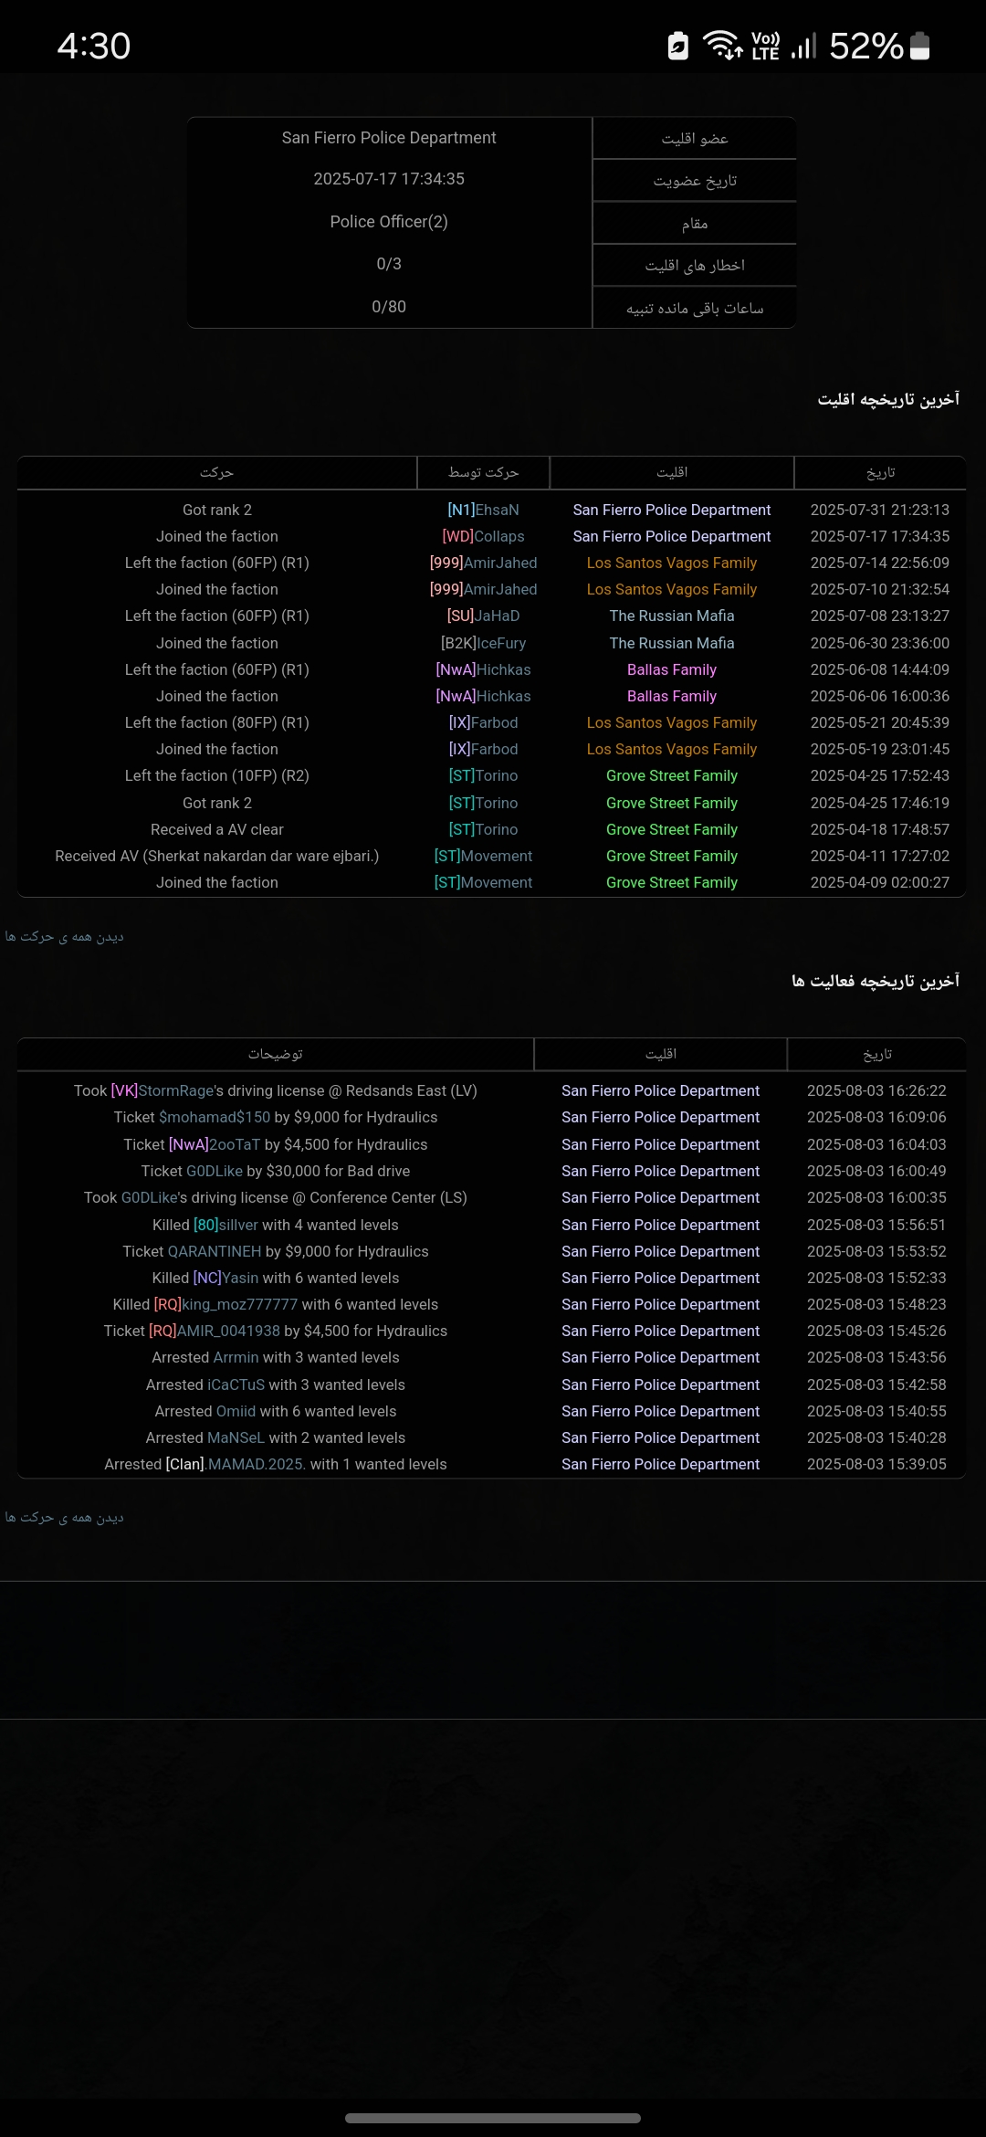Tap the cellular signal bars icon
Viewport: 986px width, 2137px height.
pos(803,46)
